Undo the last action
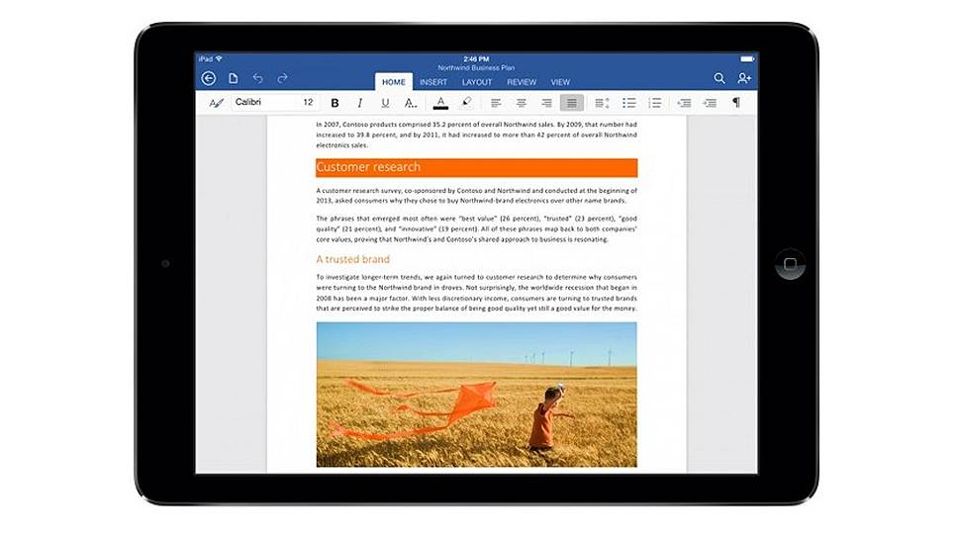Screen dimensions: 958x538 [x=258, y=79]
